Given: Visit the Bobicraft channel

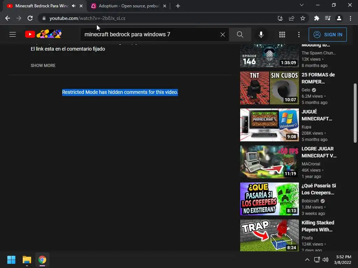Looking at the screenshot, I should click(x=310, y=201).
